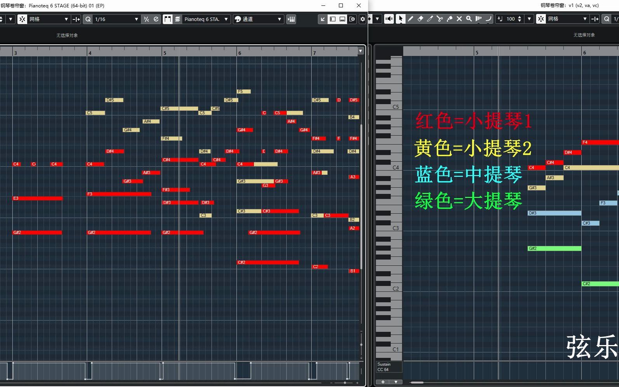Select blue D#3 note in v1 window
Image resolution: width=619 pixels, height=387 pixels.
coord(554,213)
